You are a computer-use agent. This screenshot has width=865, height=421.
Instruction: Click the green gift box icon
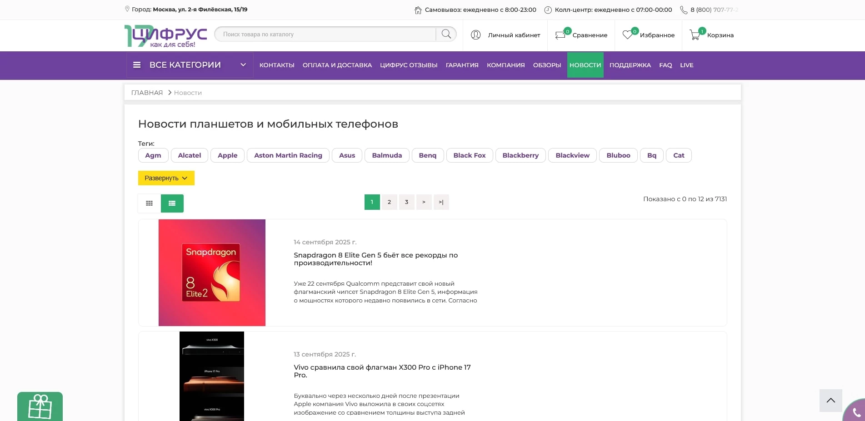click(x=40, y=406)
